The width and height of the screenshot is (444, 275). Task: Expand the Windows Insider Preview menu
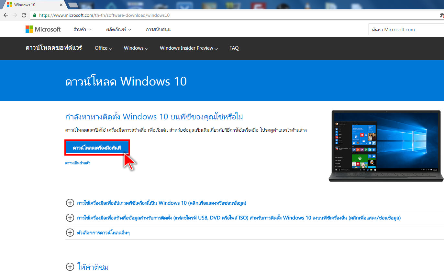189,48
